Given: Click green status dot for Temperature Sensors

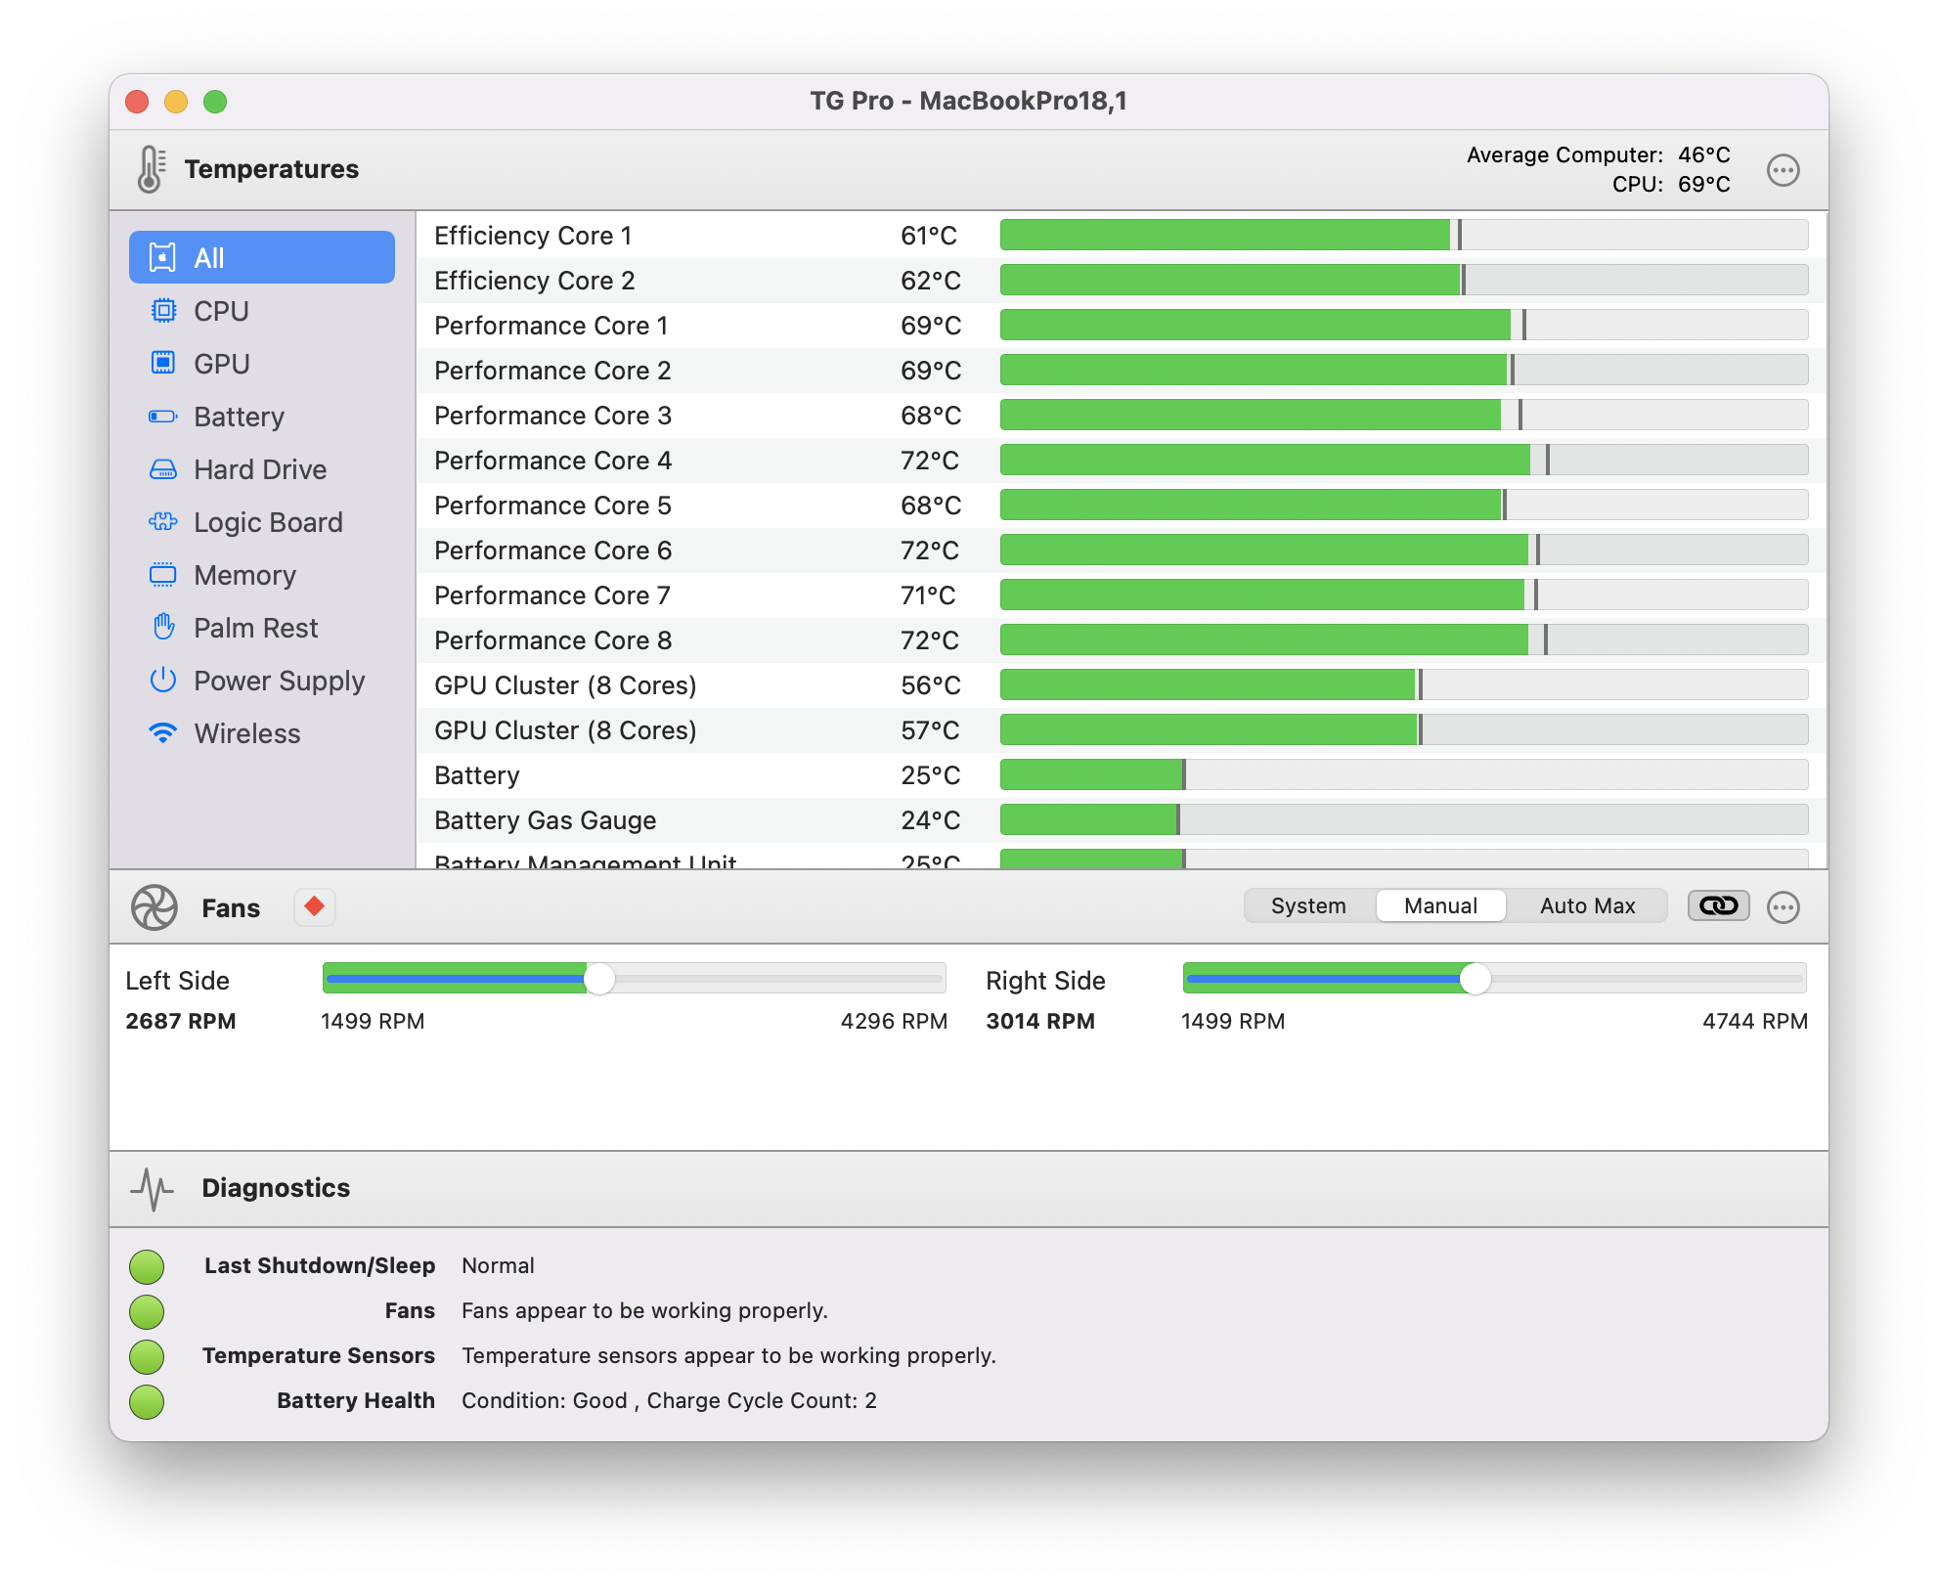Looking at the screenshot, I should pyautogui.click(x=147, y=1356).
